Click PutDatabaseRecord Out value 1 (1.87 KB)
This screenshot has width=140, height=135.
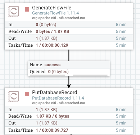pos(46,123)
